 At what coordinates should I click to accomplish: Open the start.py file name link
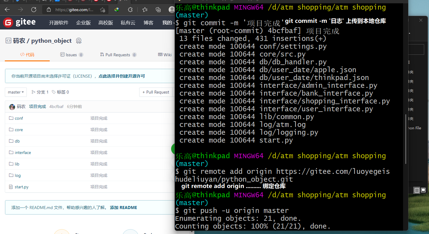[x=22, y=187]
